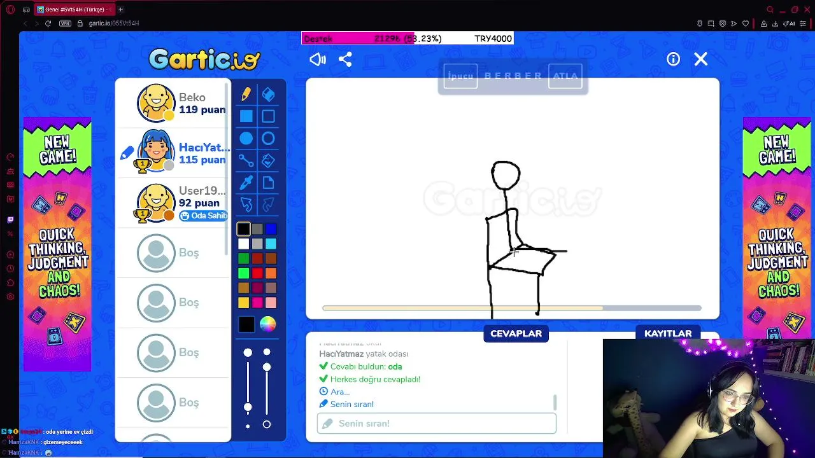Image resolution: width=815 pixels, height=458 pixels.
Task: Open Opera easy setup menu
Action: click(x=803, y=24)
